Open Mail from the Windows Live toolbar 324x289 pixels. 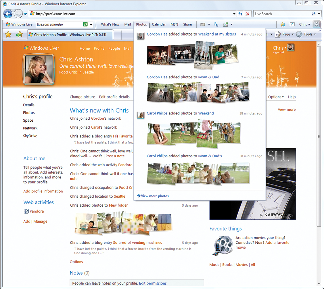[x=127, y=24]
